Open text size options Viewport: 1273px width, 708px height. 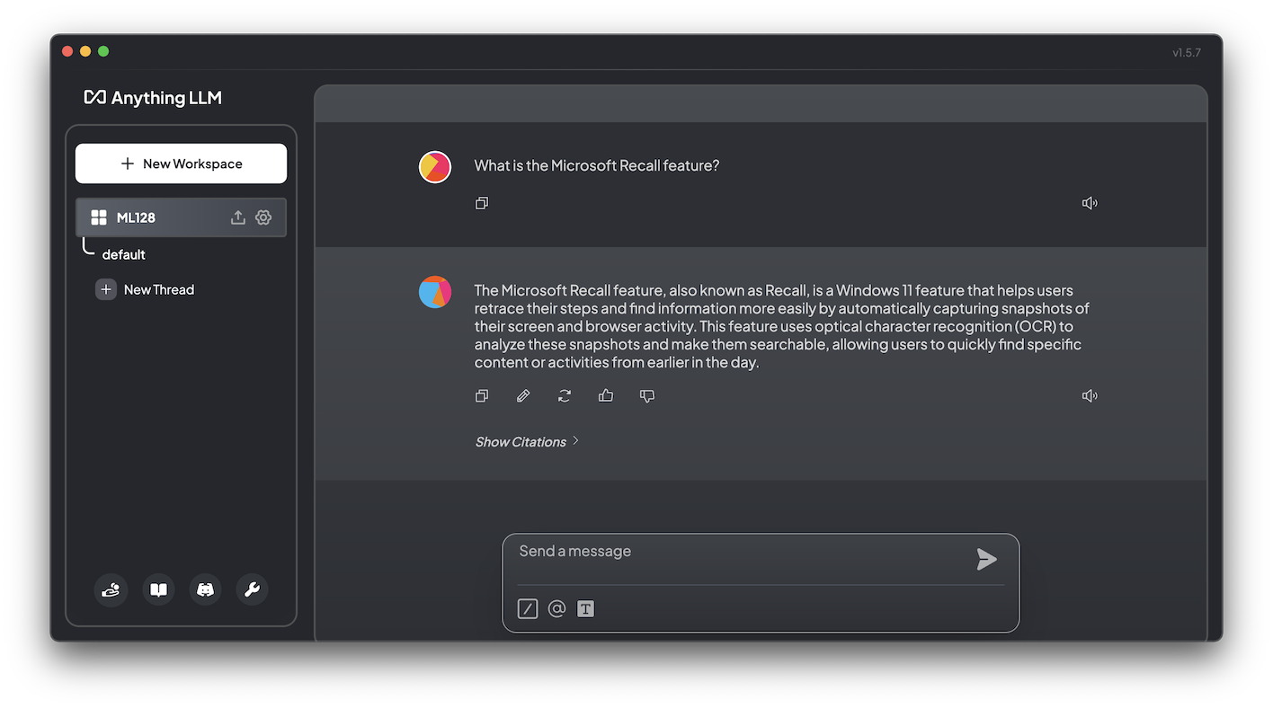pos(585,609)
